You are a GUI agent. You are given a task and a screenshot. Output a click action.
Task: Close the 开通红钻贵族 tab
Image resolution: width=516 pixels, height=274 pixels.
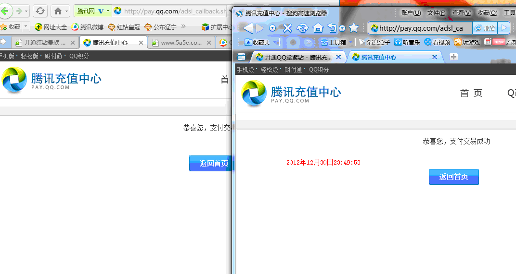pyautogui.click(x=73, y=43)
